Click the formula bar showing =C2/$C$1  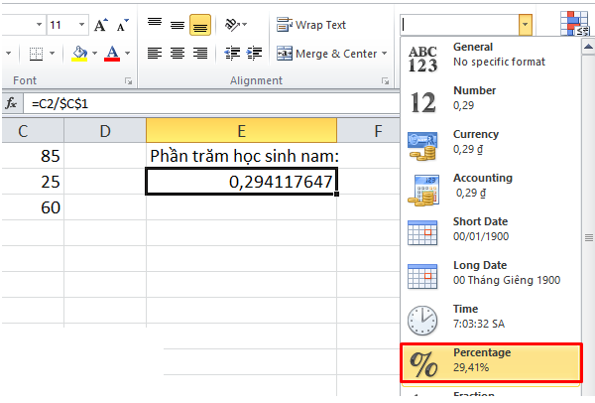click(x=212, y=103)
